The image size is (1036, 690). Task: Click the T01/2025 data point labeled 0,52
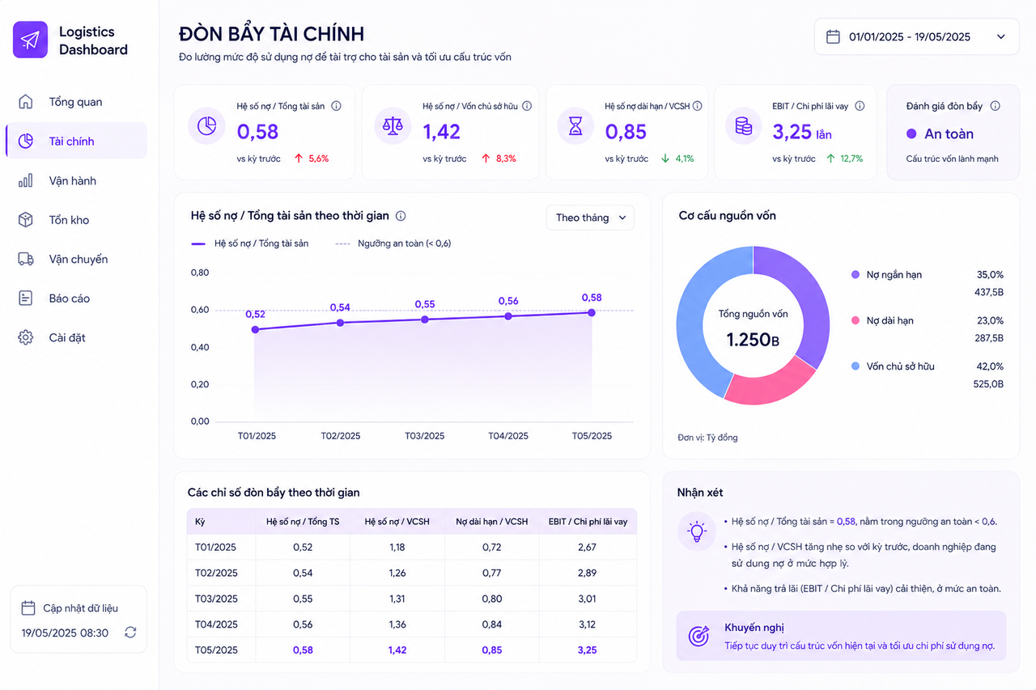(255, 329)
